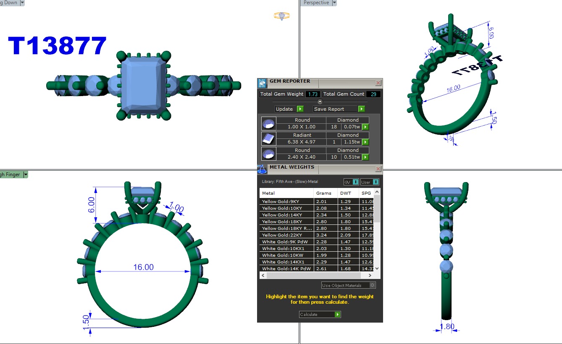Screen dimensions: 562x344
Task: Click the Radiant gem shape icon
Action: pyautogui.click(x=269, y=138)
